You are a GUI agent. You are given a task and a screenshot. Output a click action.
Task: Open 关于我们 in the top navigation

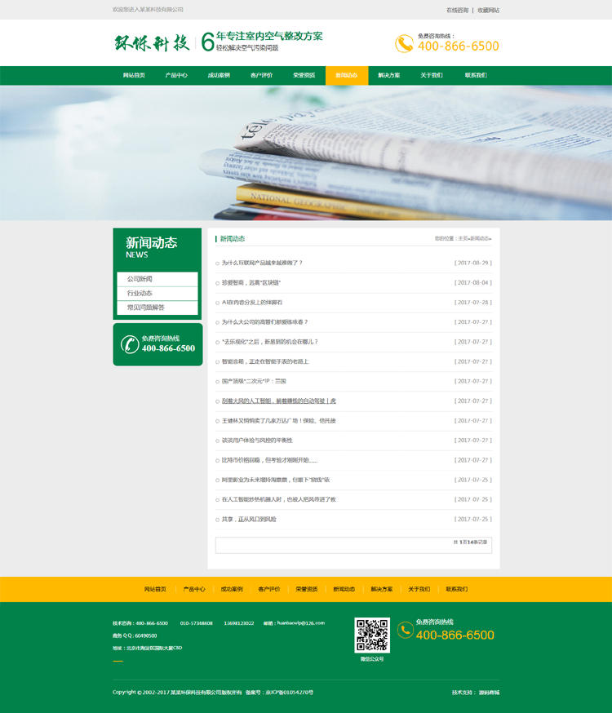point(432,76)
